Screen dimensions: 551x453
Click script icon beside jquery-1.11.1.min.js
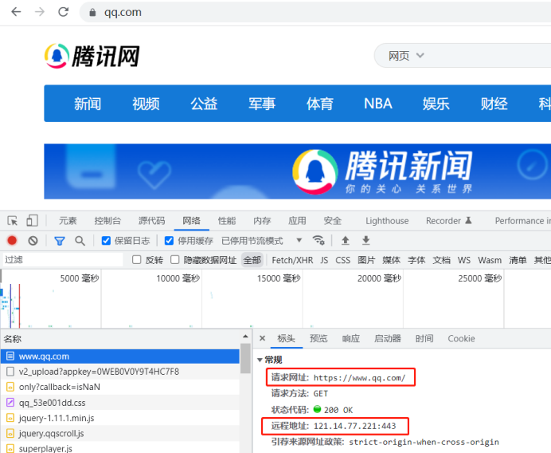point(10,418)
